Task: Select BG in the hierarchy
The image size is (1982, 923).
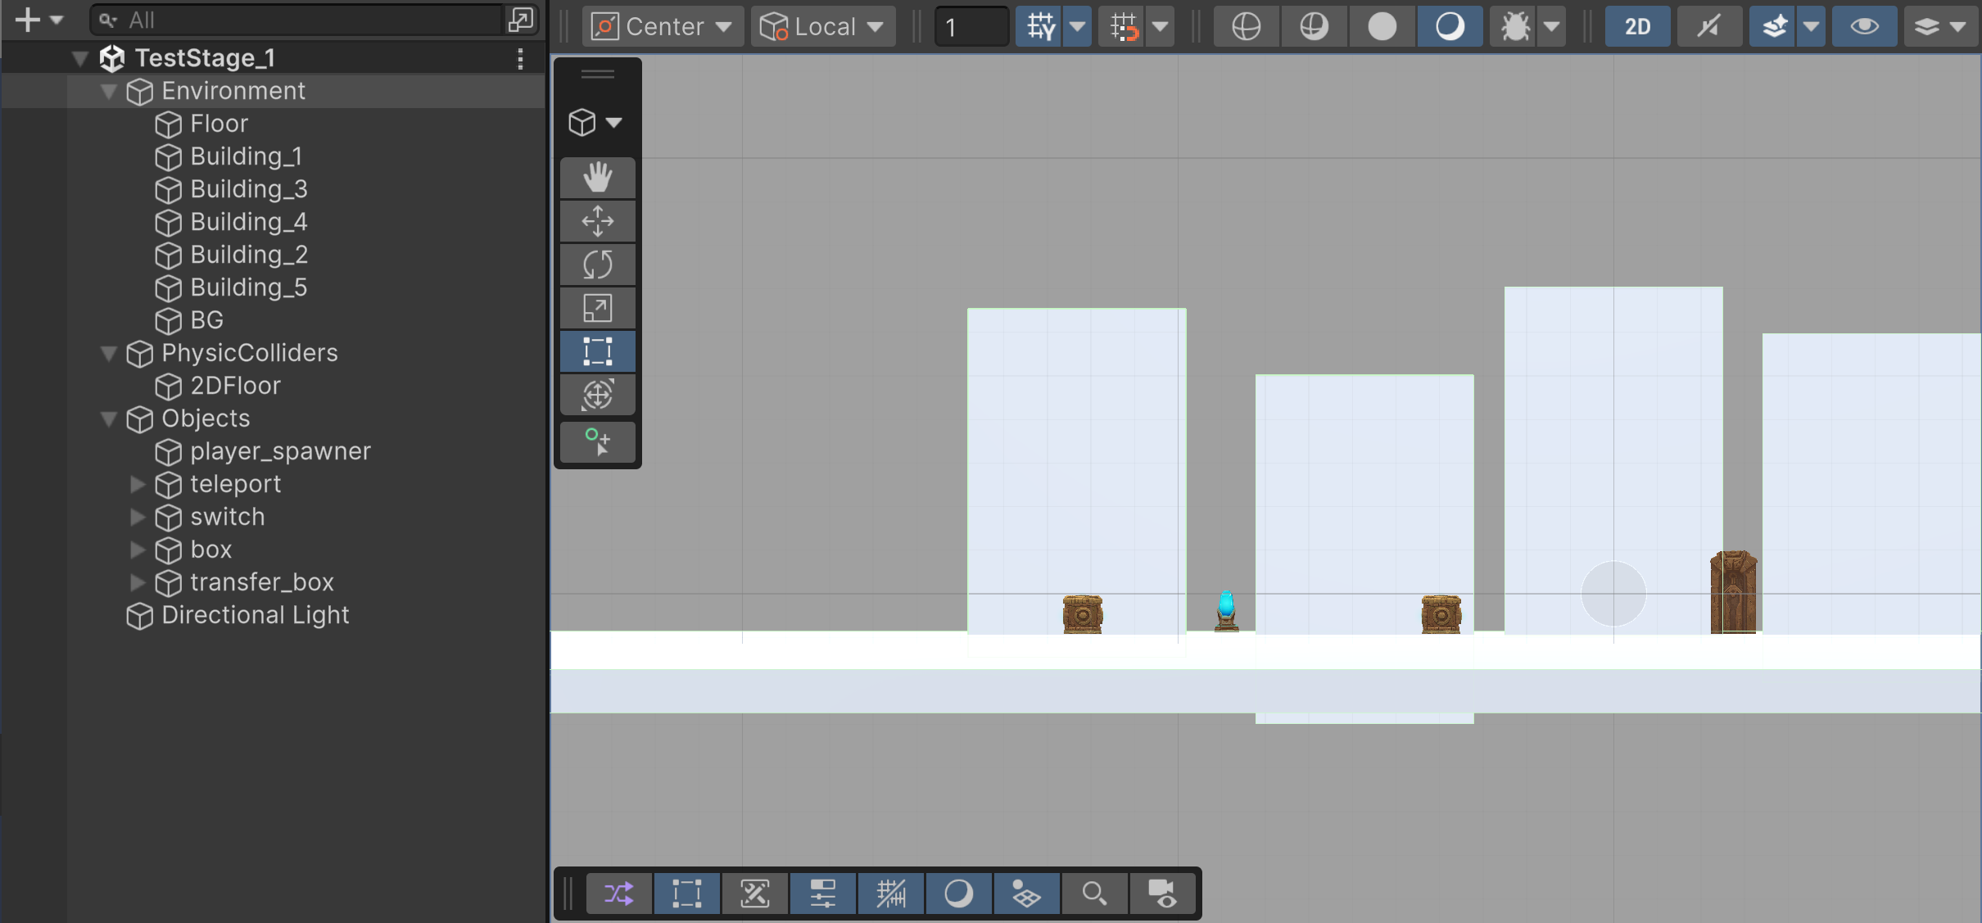Action: pos(274,320)
